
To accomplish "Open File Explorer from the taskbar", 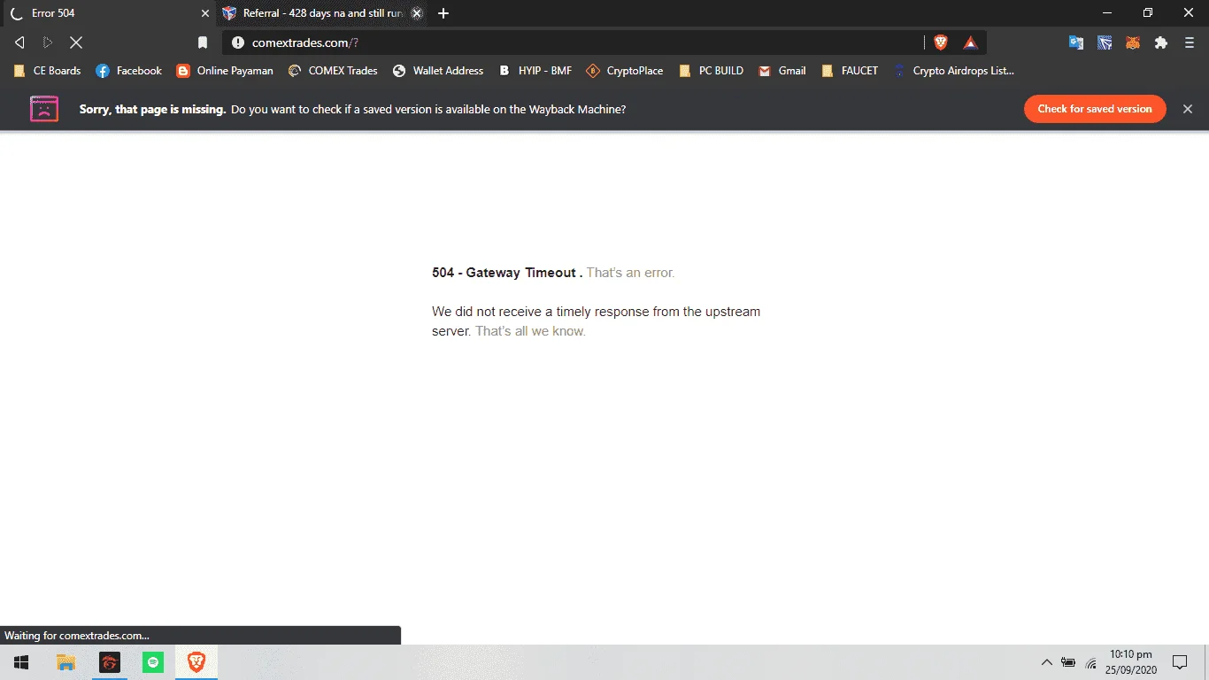I will coord(65,662).
